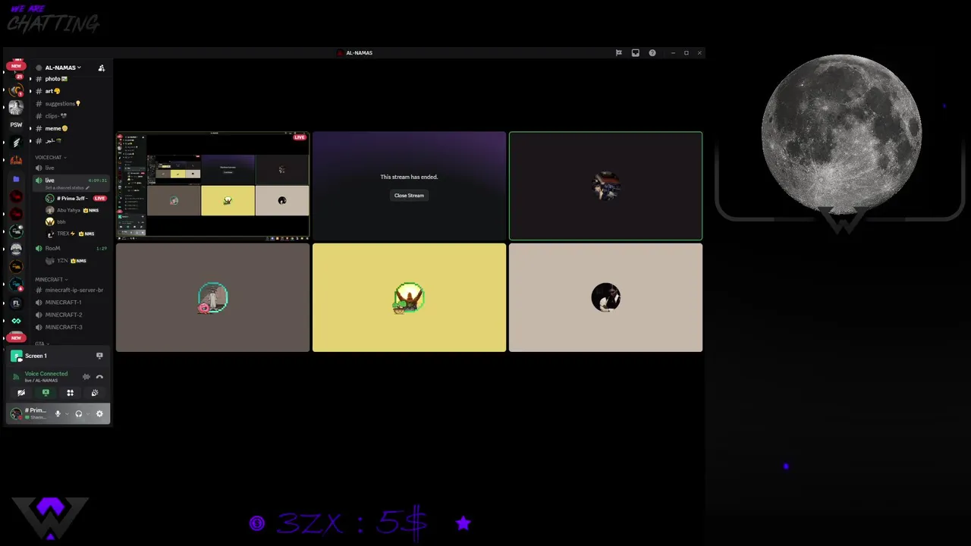Open the suggestions text channel

(x=68, y=103)
